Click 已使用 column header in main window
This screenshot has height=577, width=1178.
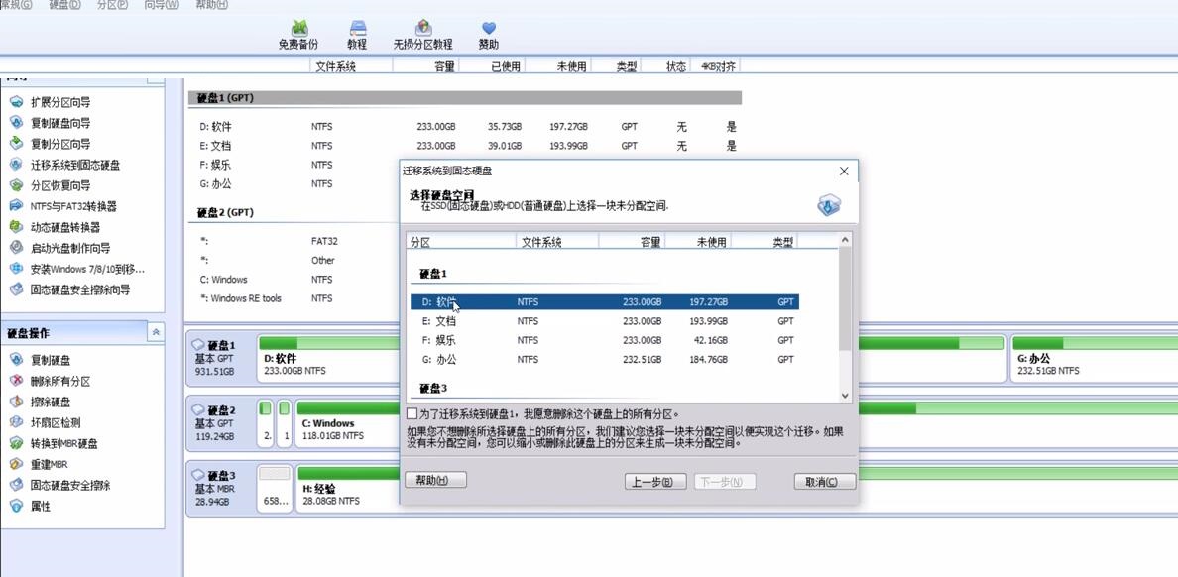(x=493, y=66)
